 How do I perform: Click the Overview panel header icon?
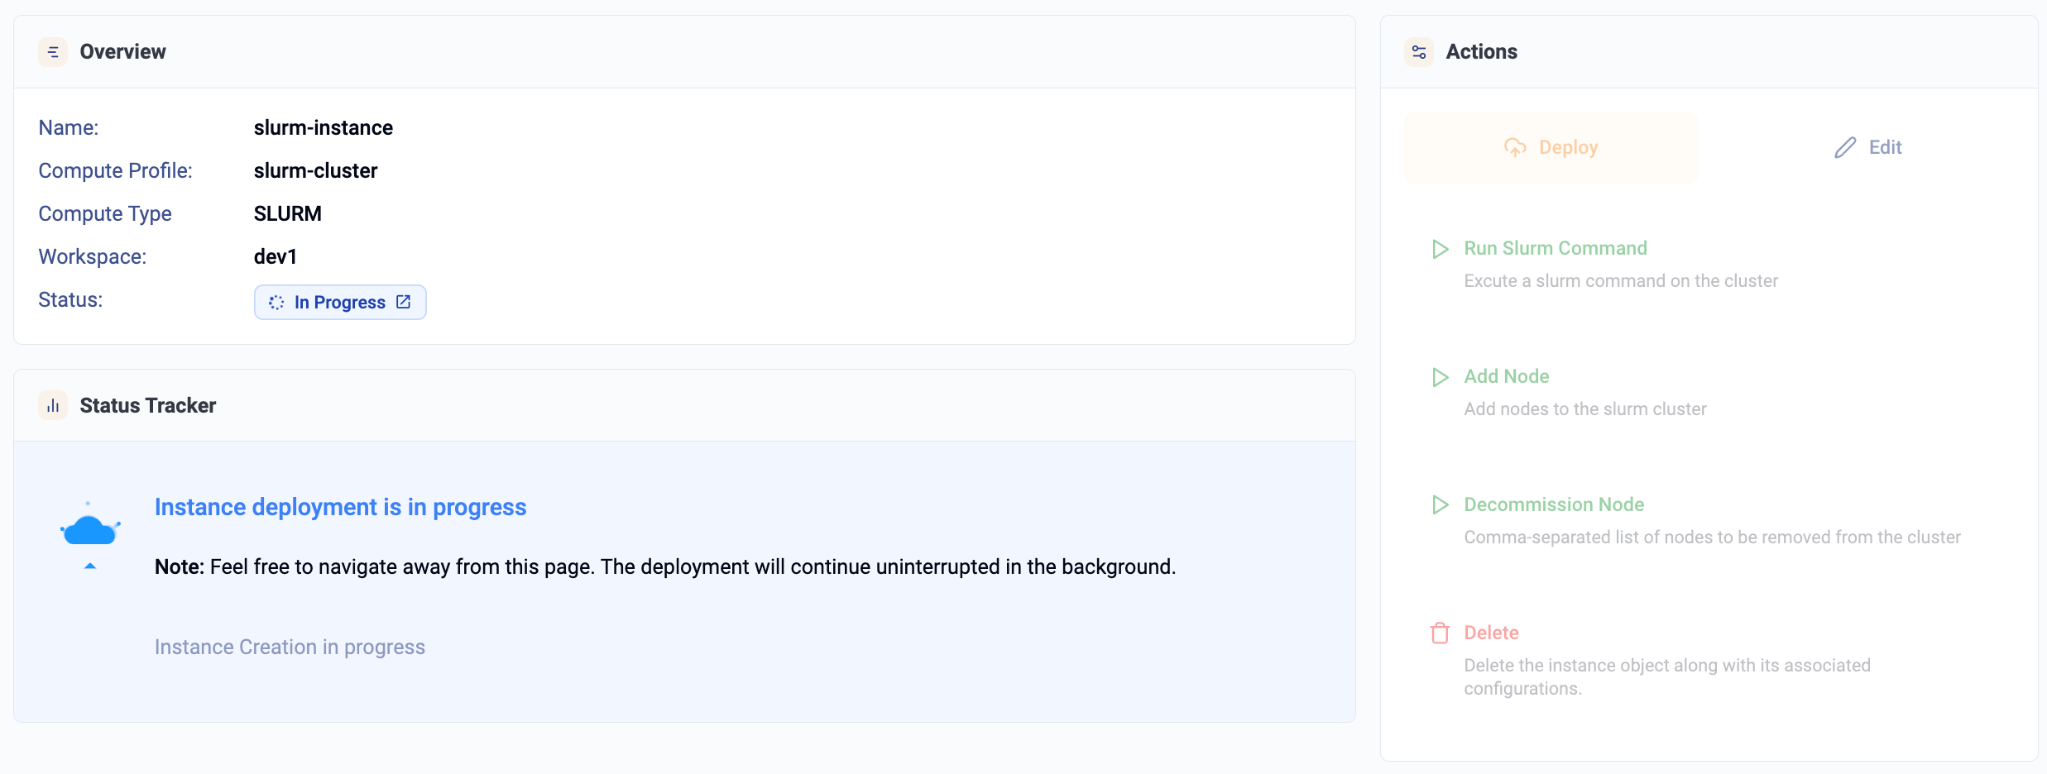(53, 52)
